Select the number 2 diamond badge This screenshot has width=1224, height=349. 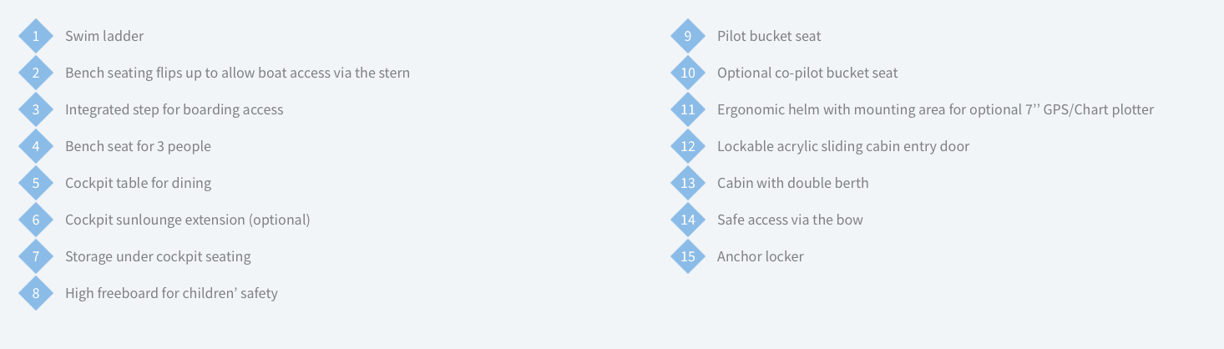pyautogui.click(x=36, y=73)
